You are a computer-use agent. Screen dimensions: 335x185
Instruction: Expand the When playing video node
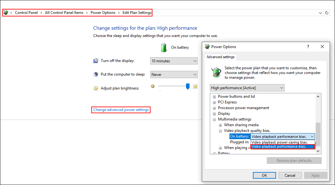(220, 148)
